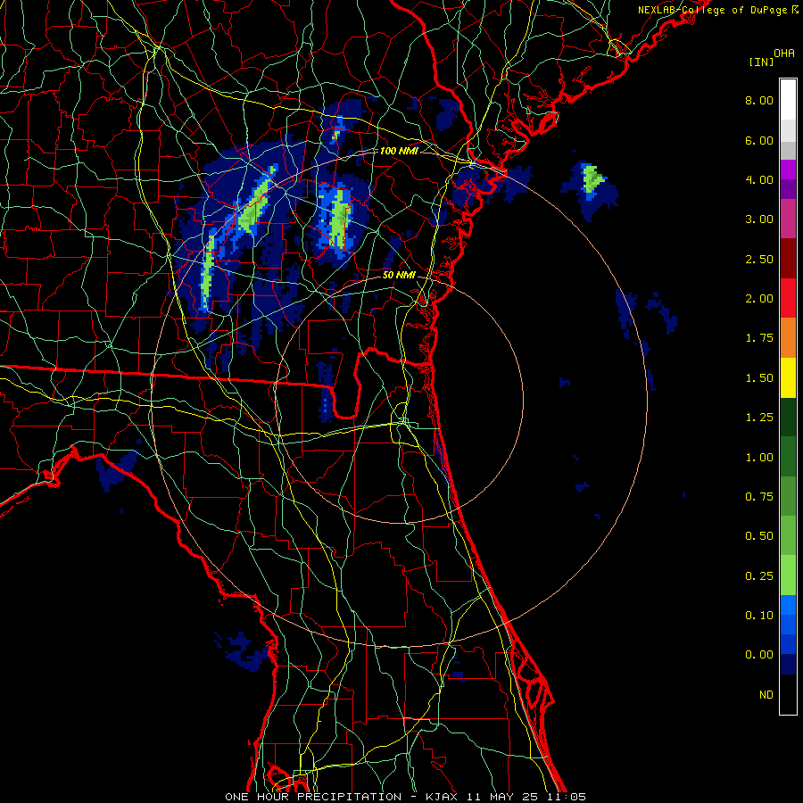Pick the yellow swatch beside 1.50
The width and height of the screenshot is (803, 803).
click(788, 378)
